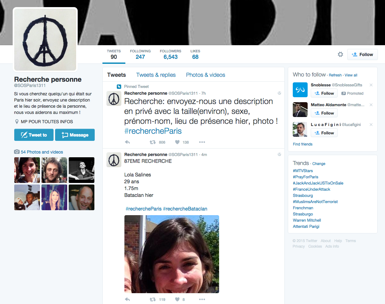Click the camera icon beside Photos and videos
Screen dimensions: 385x304
[x=17, y=152]
